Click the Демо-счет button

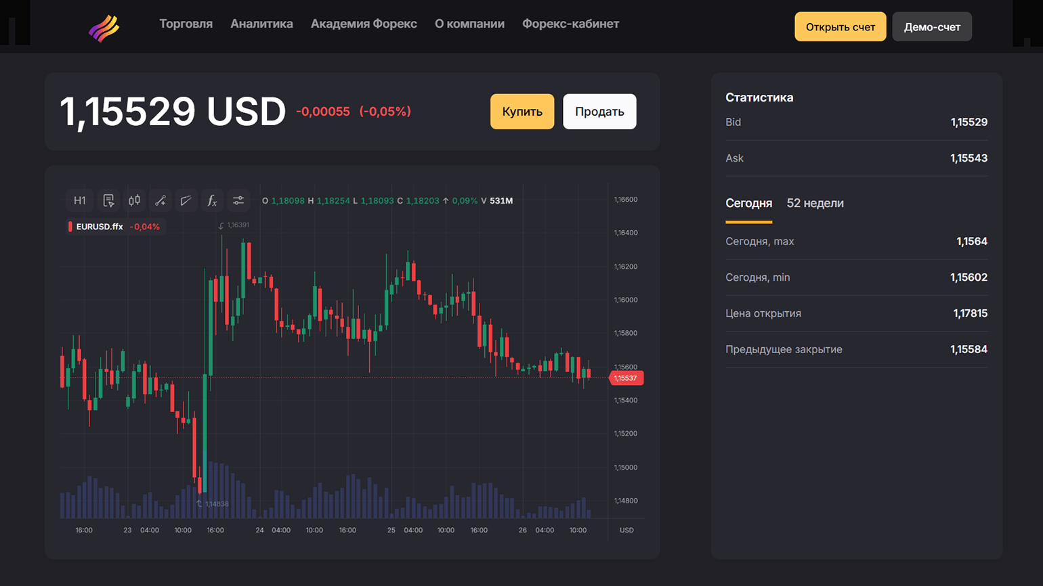click(x=931, y=27)
